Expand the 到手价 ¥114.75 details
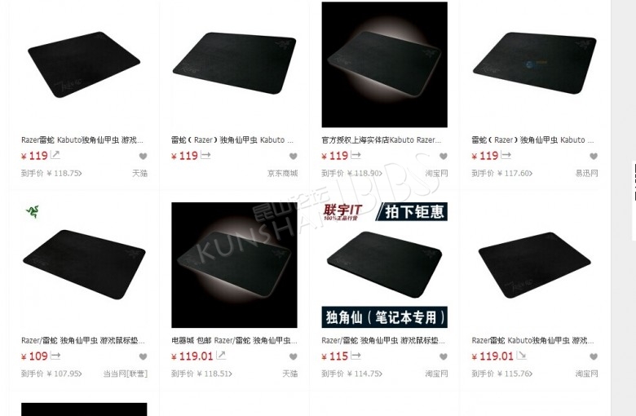Screen dimensions: 636x416 coord(351,374)
